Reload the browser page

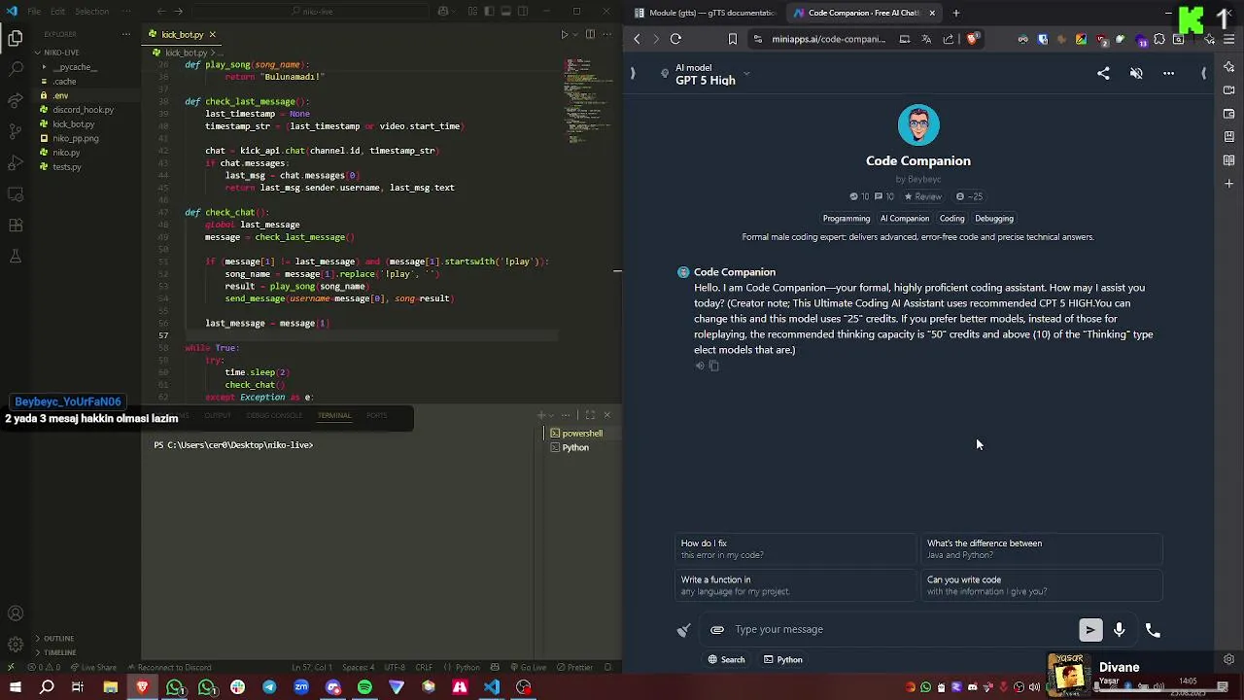[x=675, y=39]
